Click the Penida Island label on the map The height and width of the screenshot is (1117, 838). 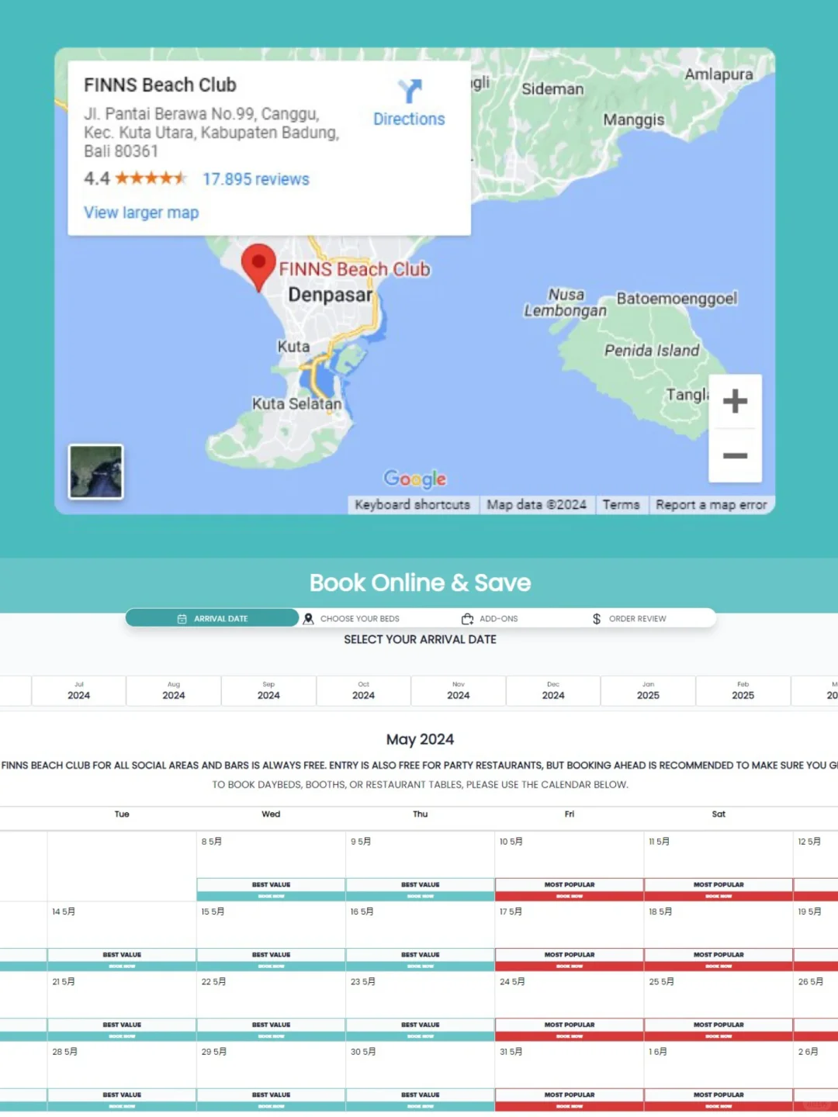click(x=652, y=351)
